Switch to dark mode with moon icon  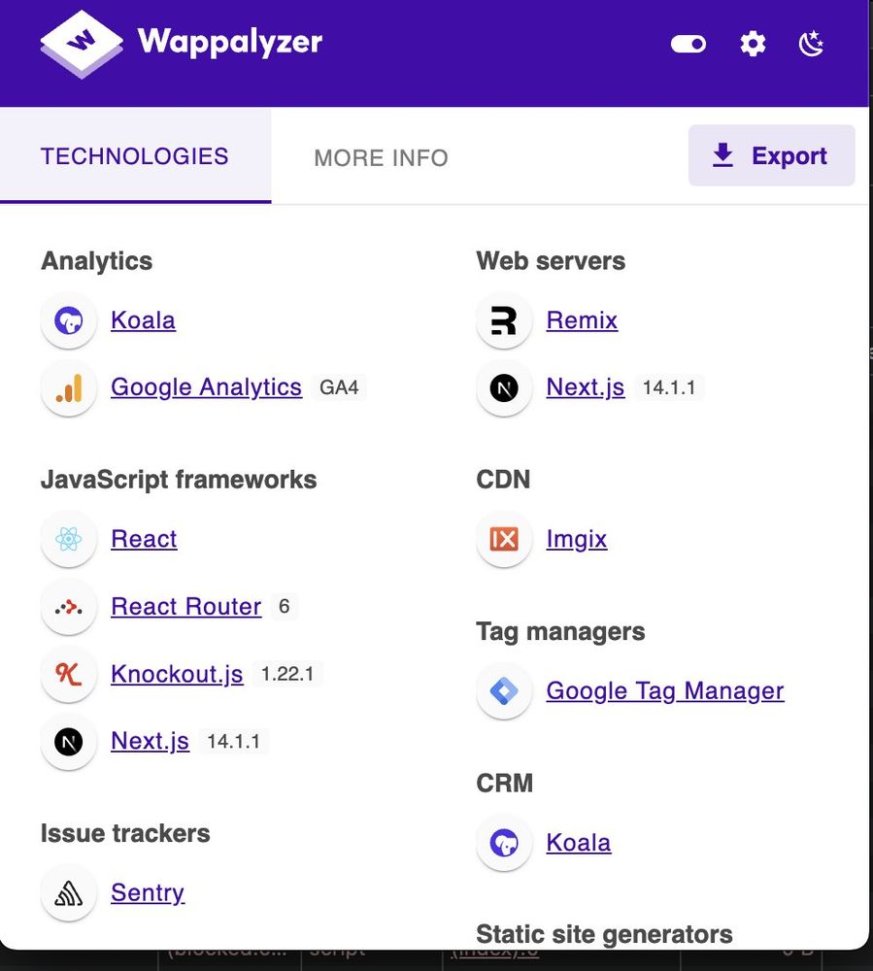(811, 44)
